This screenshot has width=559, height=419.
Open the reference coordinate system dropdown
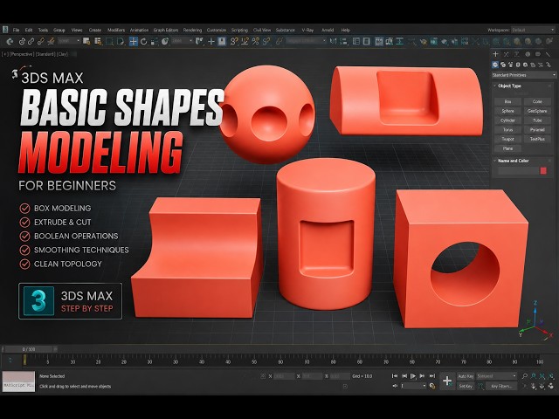click(183, 41)
